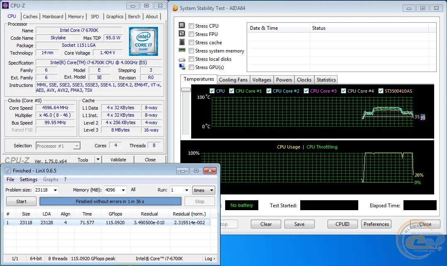Click the Intel Core i7 inside logo
Viewport: 447px width, 266px height.
143,41
